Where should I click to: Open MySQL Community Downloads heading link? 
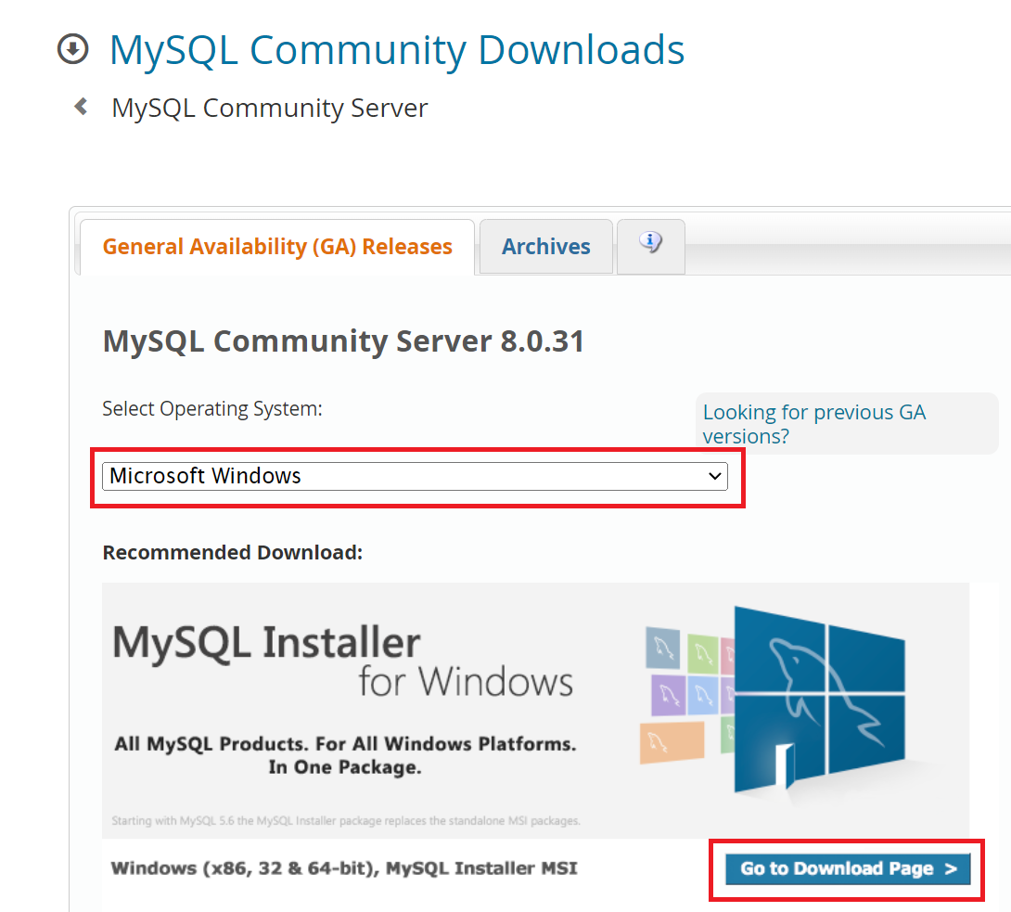(397, 50)
